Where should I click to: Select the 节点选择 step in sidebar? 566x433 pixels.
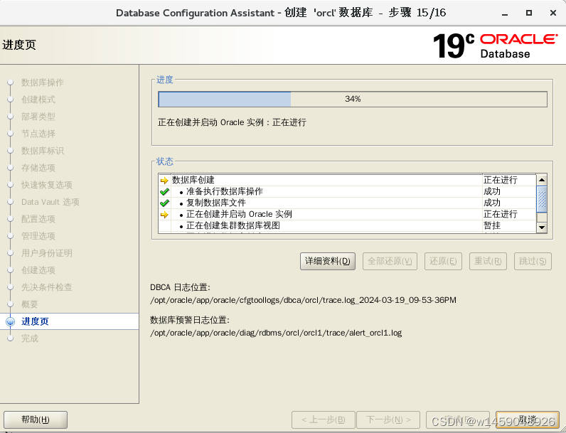pyautogui.click(x=38, y=134)
